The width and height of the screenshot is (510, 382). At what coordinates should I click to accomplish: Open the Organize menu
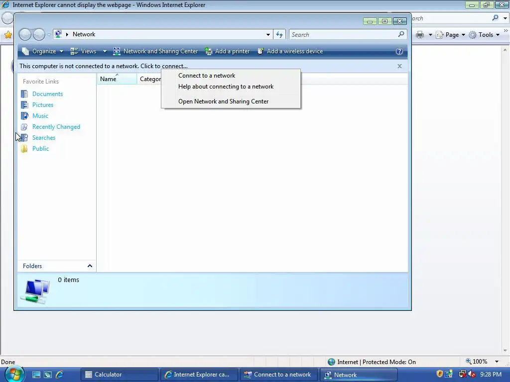(43, 51)
